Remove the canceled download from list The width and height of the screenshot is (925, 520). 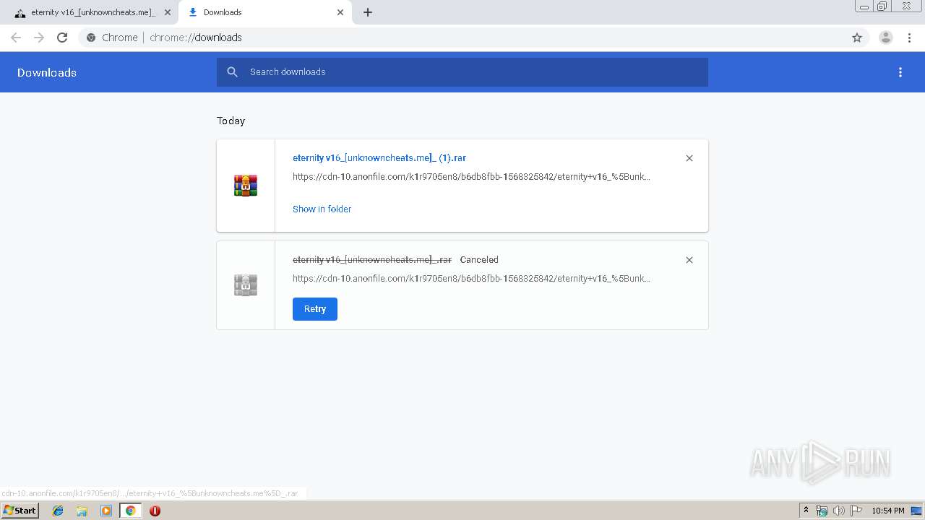[x=689, y=260]
